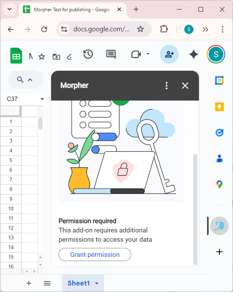233x292 pixels.
Task: Click sheet scroll left arrow
Action: click(27, 272)
